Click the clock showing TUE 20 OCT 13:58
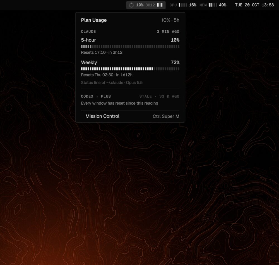The height and width of the screenshot is (265, 279). point(254,5)
